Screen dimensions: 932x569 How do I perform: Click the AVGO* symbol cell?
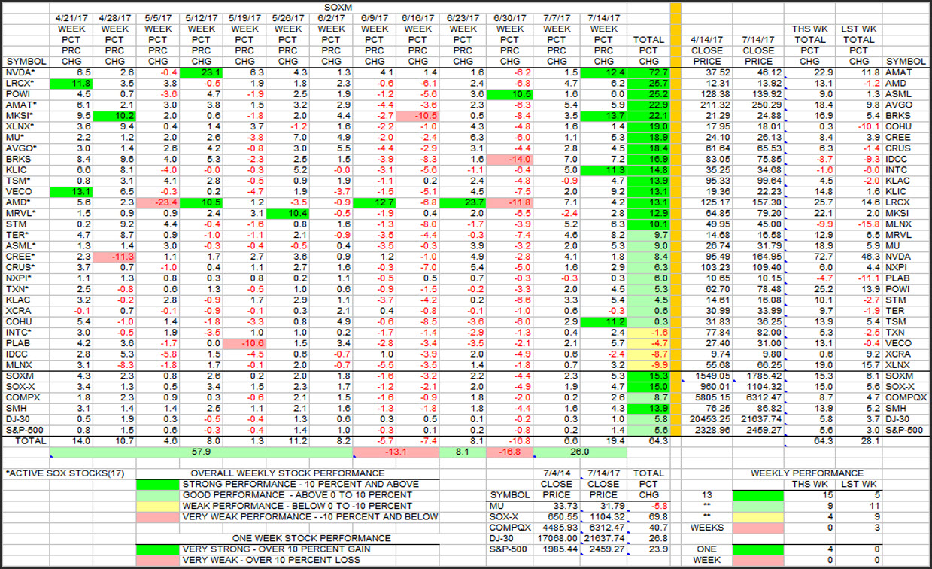26,148
